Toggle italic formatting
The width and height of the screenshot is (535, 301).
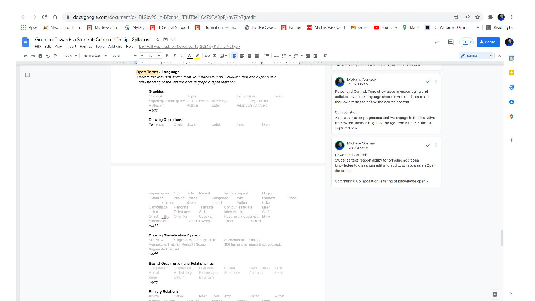[x=174, y=56]
